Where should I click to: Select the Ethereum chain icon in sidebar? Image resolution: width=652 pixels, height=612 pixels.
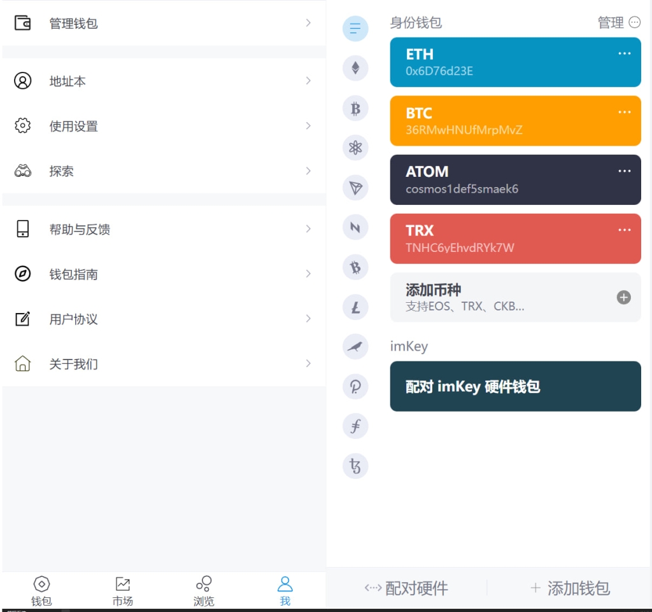coord(355,68)
